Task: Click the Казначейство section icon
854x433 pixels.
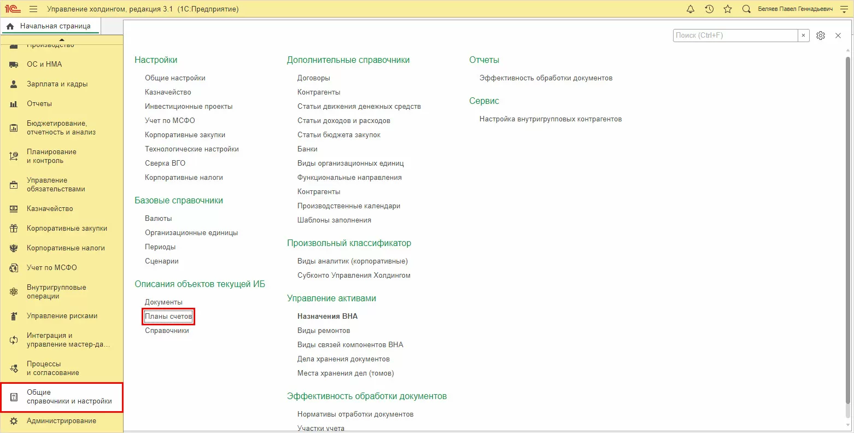Action: pyautogui.click(x=14, y=209)
